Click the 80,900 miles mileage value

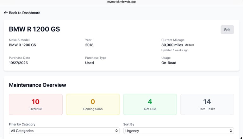[172, 45]
